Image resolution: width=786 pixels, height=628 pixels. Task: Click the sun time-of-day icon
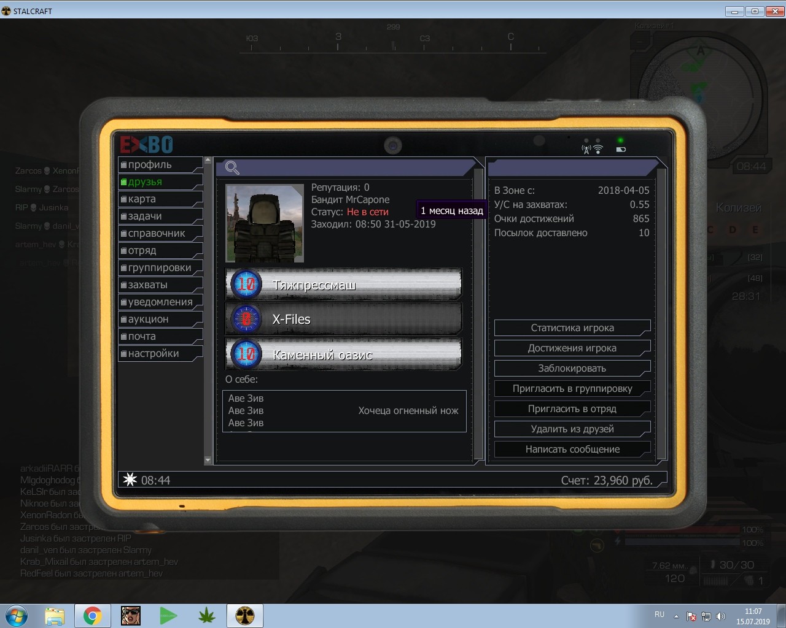click(130, 480)
